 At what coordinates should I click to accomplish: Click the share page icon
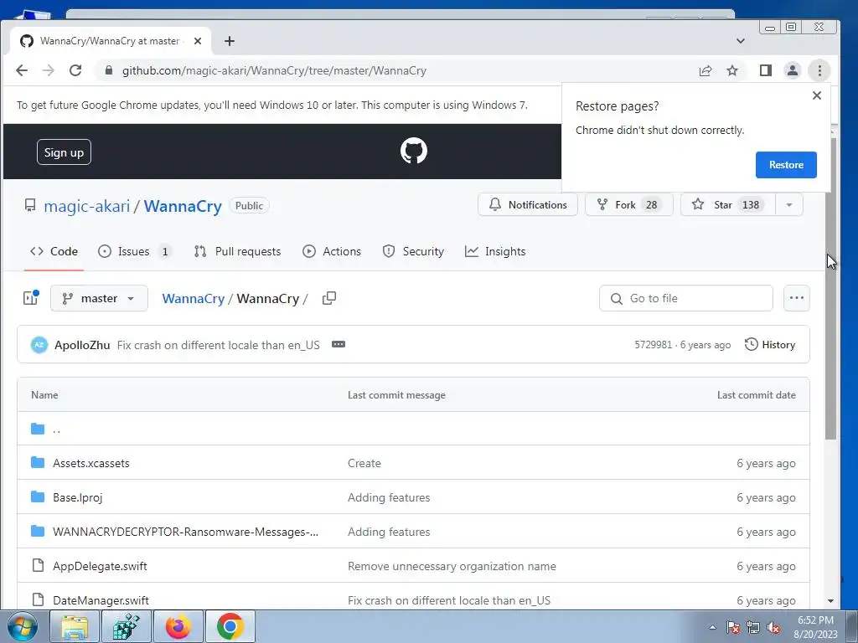coord(706,70)
